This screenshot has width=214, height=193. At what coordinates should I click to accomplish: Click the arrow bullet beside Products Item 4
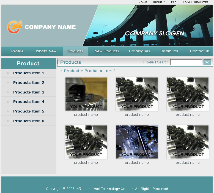(x=8, y=102)
